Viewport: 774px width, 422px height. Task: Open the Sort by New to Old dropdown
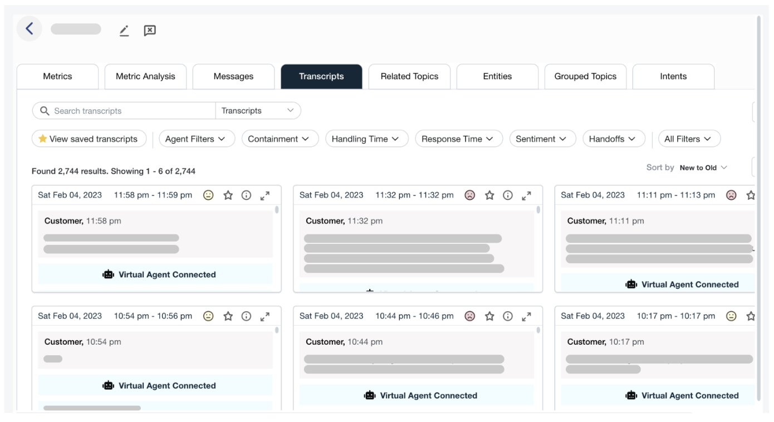tap(703, 168)
